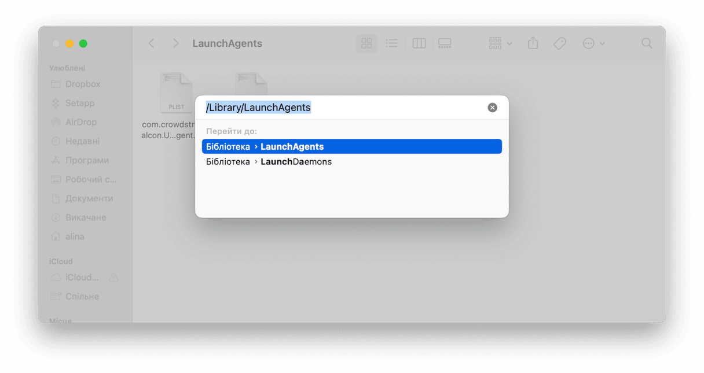Go back with the left chevron button
This screenshot has width=704, height=373.
click(x=151, y=43)
